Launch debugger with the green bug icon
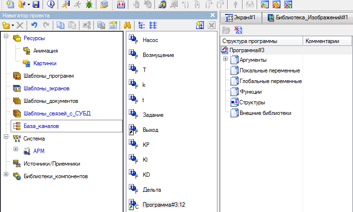353x212 pixels. point(89,4)
